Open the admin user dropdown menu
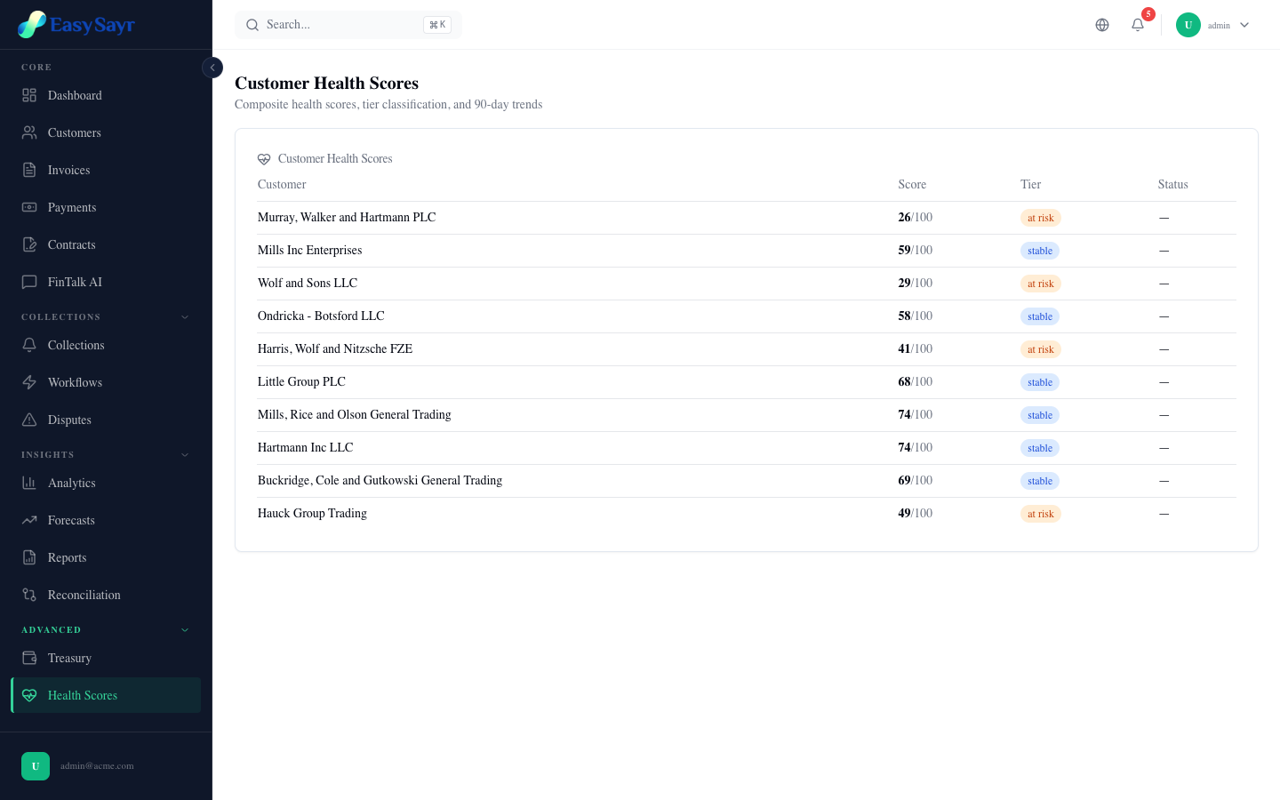 (x=1213, y=25)
